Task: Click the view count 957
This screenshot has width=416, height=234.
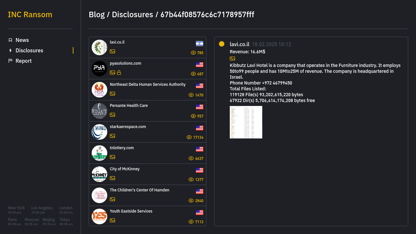Action: [200, 116]
